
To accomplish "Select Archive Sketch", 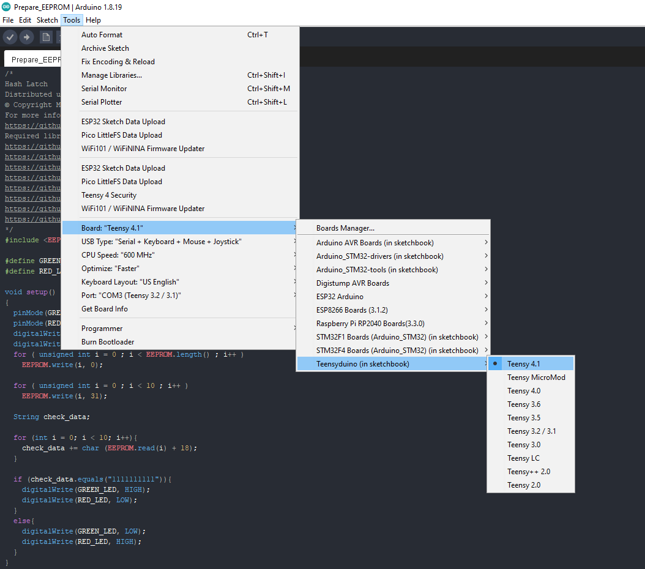I will (x=180, y=48).
